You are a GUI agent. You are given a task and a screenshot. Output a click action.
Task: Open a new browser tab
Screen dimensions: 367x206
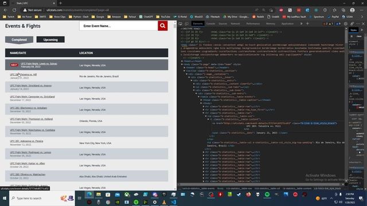point(61,3)
